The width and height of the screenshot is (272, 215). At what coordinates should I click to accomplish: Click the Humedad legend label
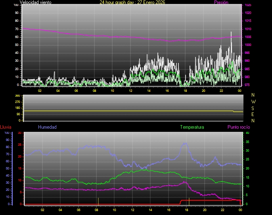click(x=47, y=127)
